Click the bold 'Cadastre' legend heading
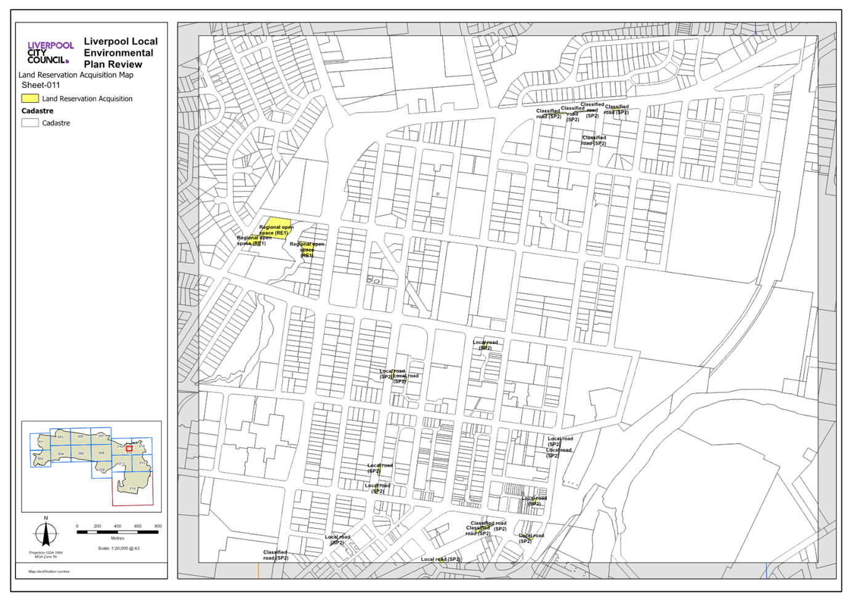The width and height of the screenshot is (851, 601). click(38, 111)
